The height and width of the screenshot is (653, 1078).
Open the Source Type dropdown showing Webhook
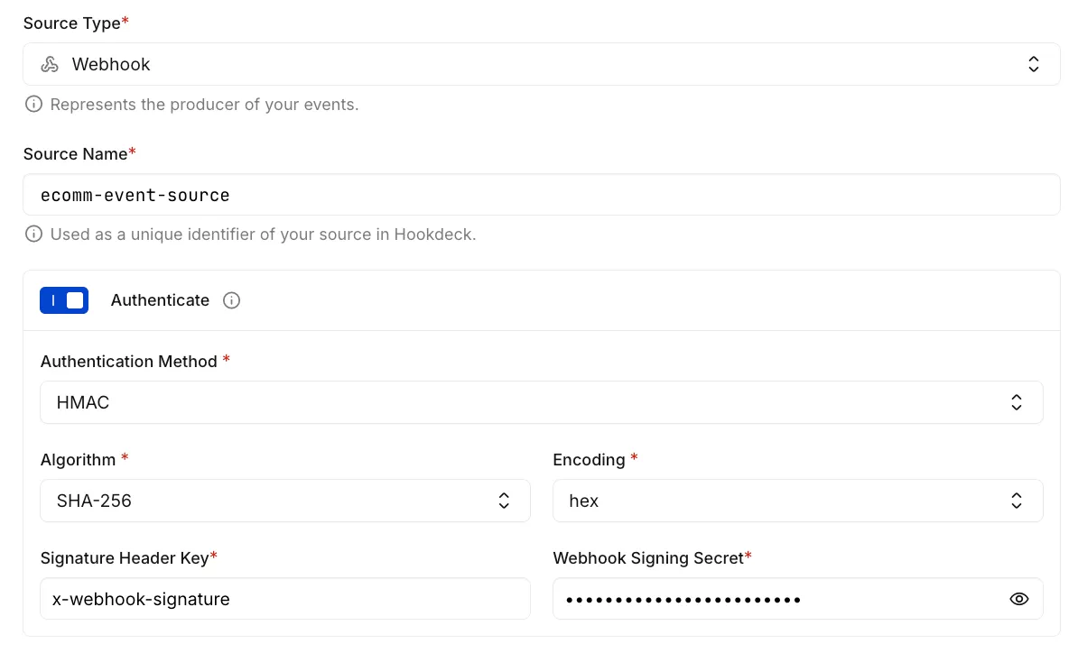point(542,65)
